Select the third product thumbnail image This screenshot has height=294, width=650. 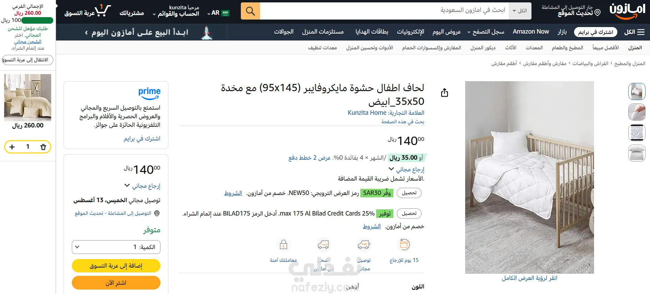click(x=637, y=133)
